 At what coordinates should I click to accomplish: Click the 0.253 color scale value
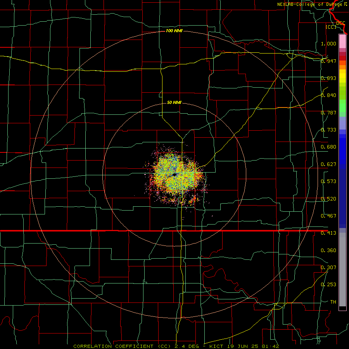pos(328,285)
